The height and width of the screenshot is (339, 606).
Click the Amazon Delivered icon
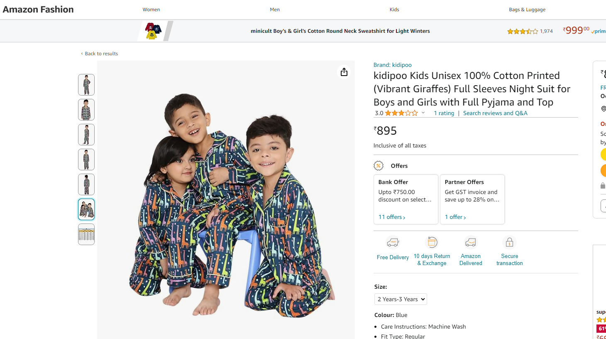coord(471,242)
